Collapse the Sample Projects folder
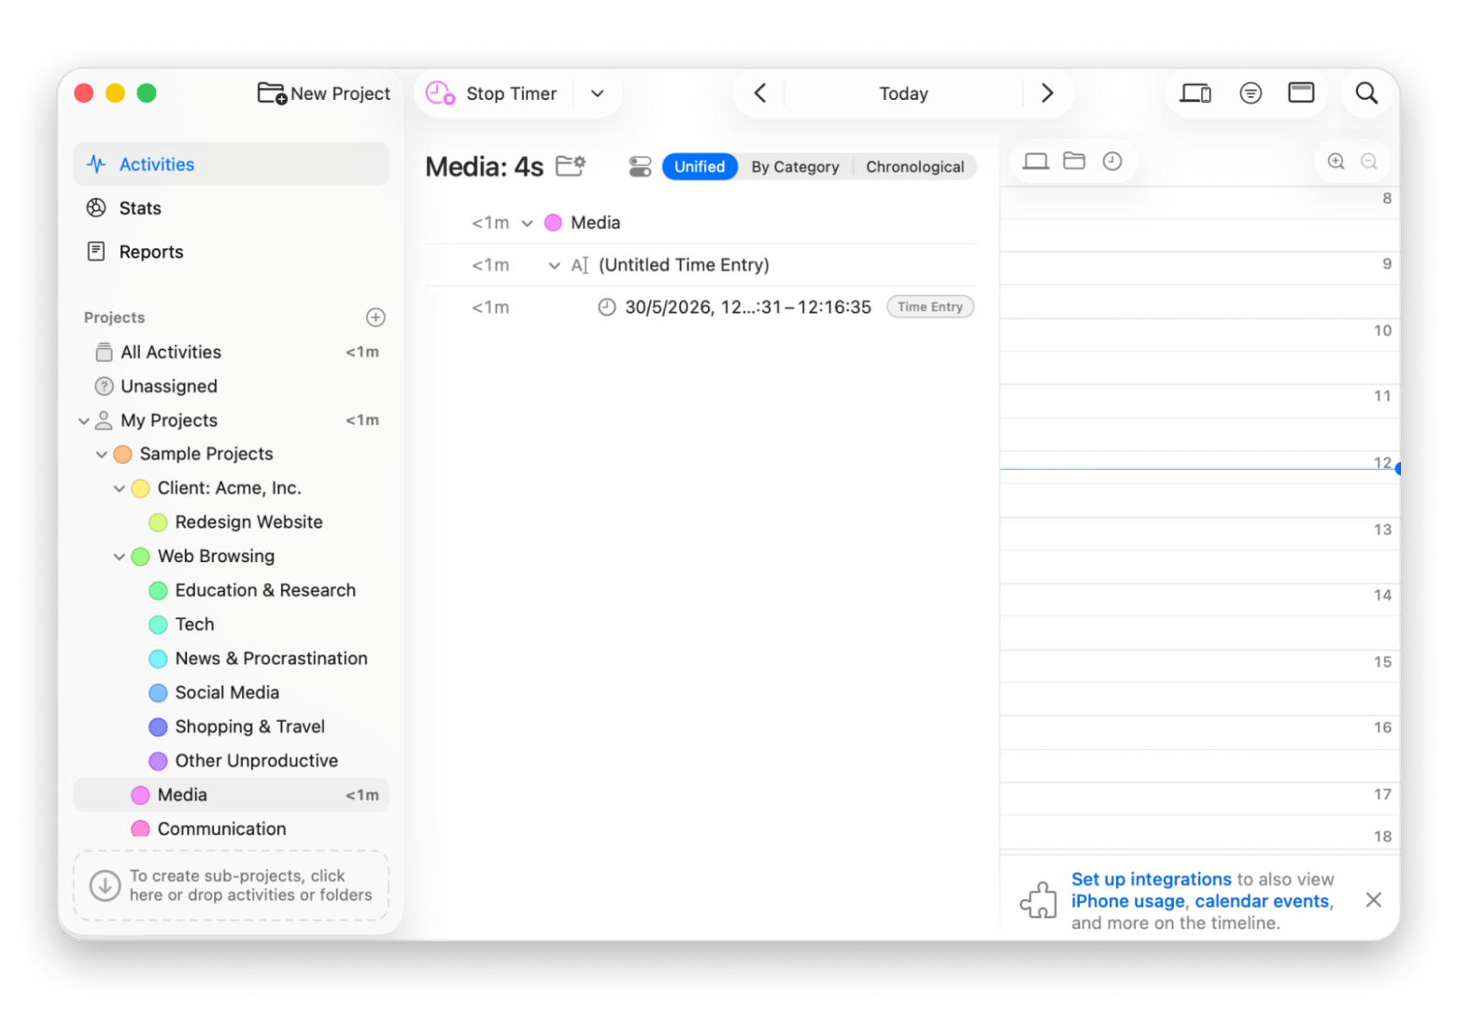 coord(102,455)
